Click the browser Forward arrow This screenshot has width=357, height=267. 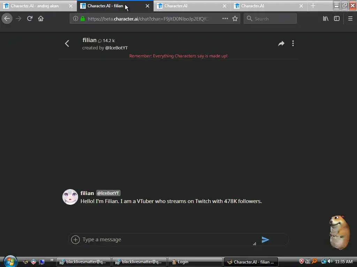(x=18, y=19)
